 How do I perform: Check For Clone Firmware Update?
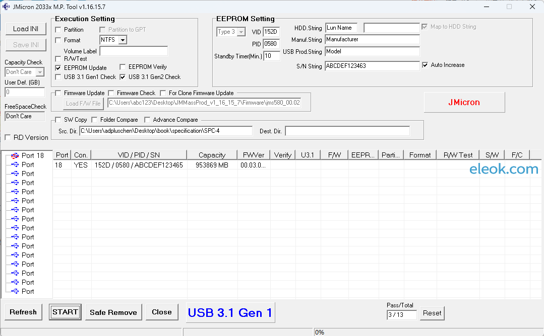[x=163, y=93]
